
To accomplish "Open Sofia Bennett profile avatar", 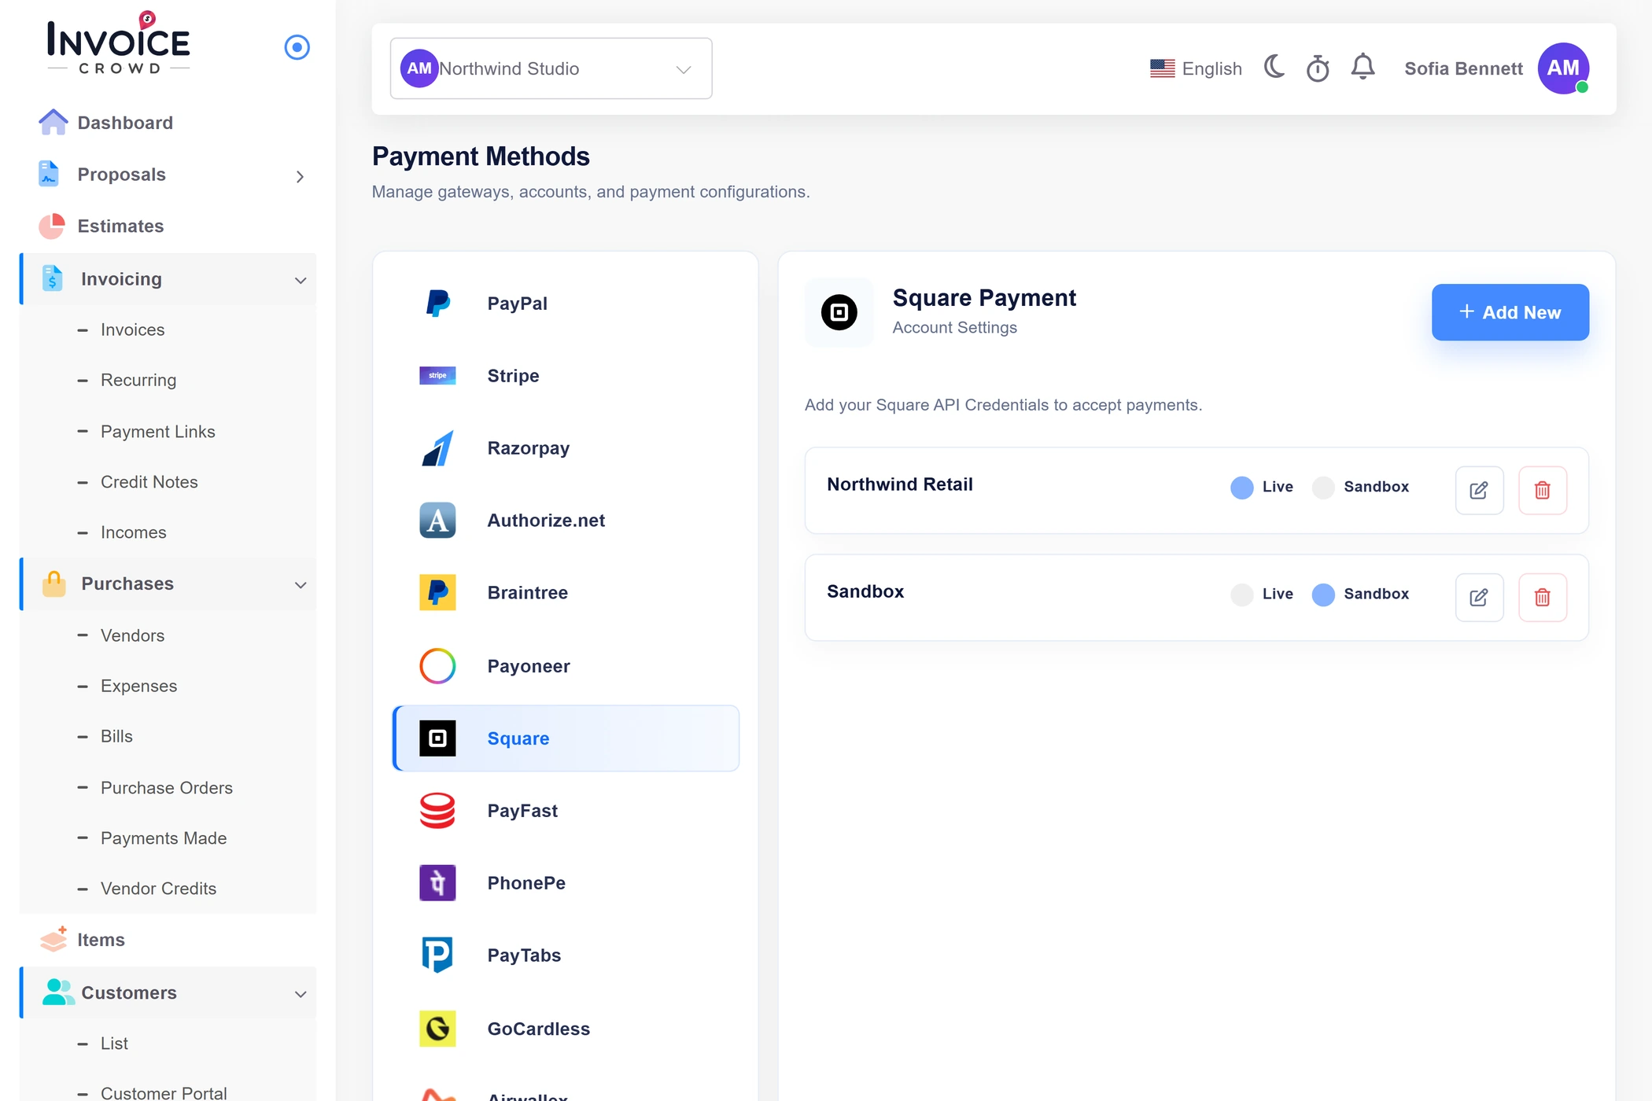I will pos(1563,68).
